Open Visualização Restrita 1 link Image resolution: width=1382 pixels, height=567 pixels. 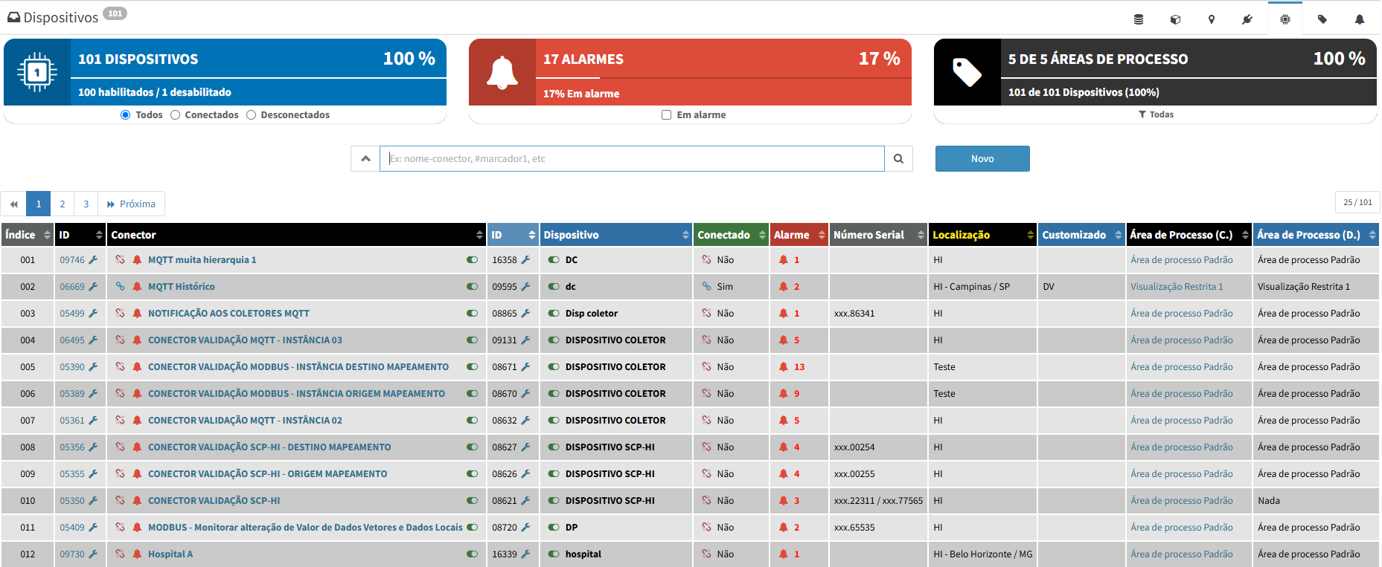coord(1177,286)
